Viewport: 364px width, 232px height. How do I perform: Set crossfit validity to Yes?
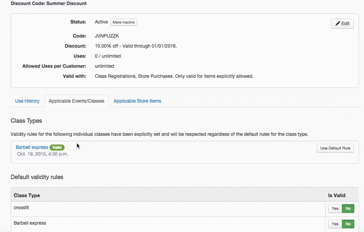click(x=335, y=208)
